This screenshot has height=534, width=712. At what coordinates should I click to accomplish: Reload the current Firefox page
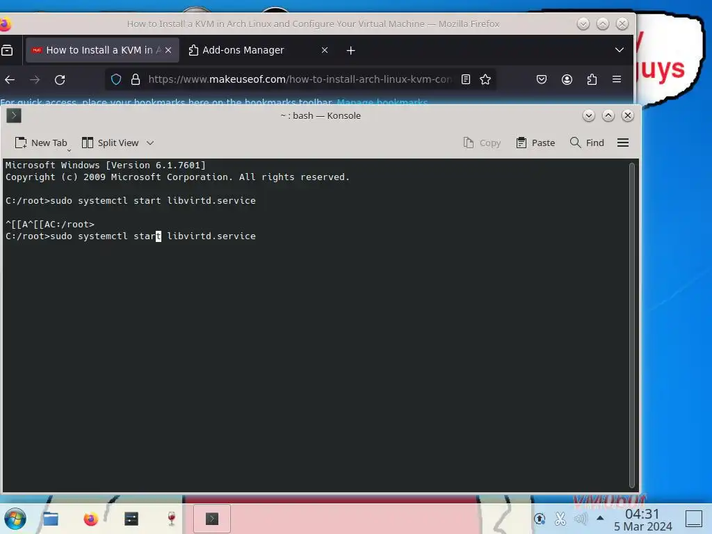(x=60, y=79)
